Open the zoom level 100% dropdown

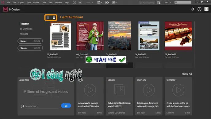(89, 2)
